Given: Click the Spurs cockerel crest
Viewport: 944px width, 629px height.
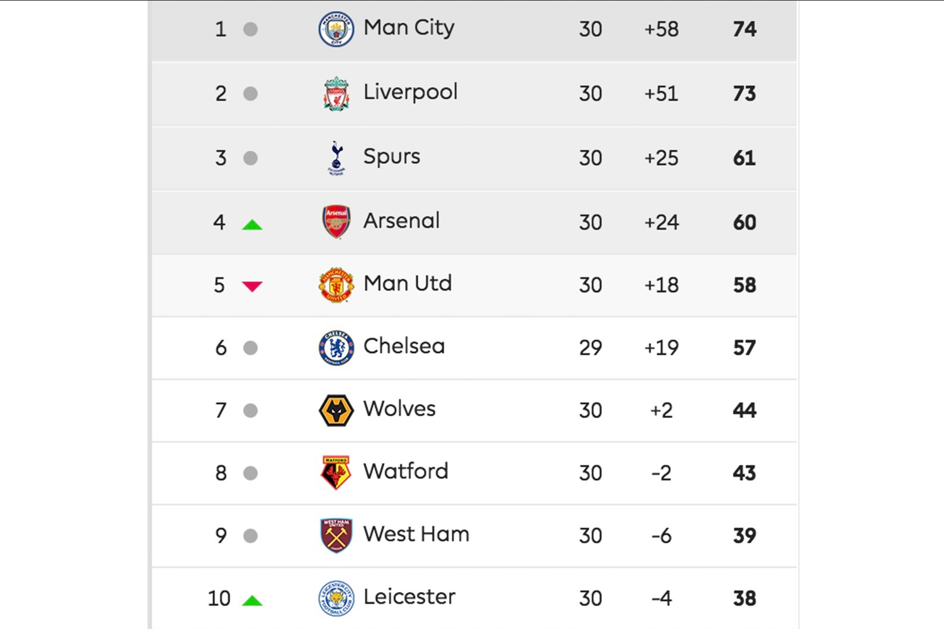Looking at the screenshot, I should 336,158.
